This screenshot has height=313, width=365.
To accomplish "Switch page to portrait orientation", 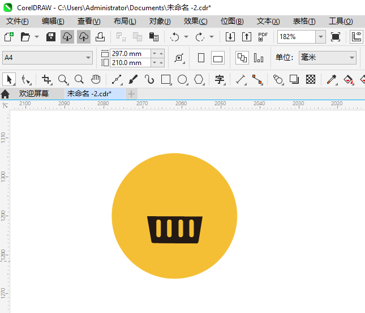I will click(201, 58).
